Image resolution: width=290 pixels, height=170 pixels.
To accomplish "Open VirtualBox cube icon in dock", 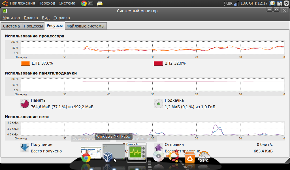I will tap(108, 157).
